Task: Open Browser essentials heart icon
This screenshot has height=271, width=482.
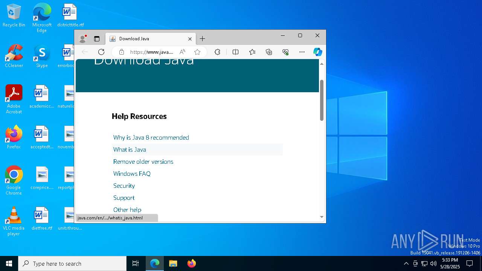Action: (285, 52)
